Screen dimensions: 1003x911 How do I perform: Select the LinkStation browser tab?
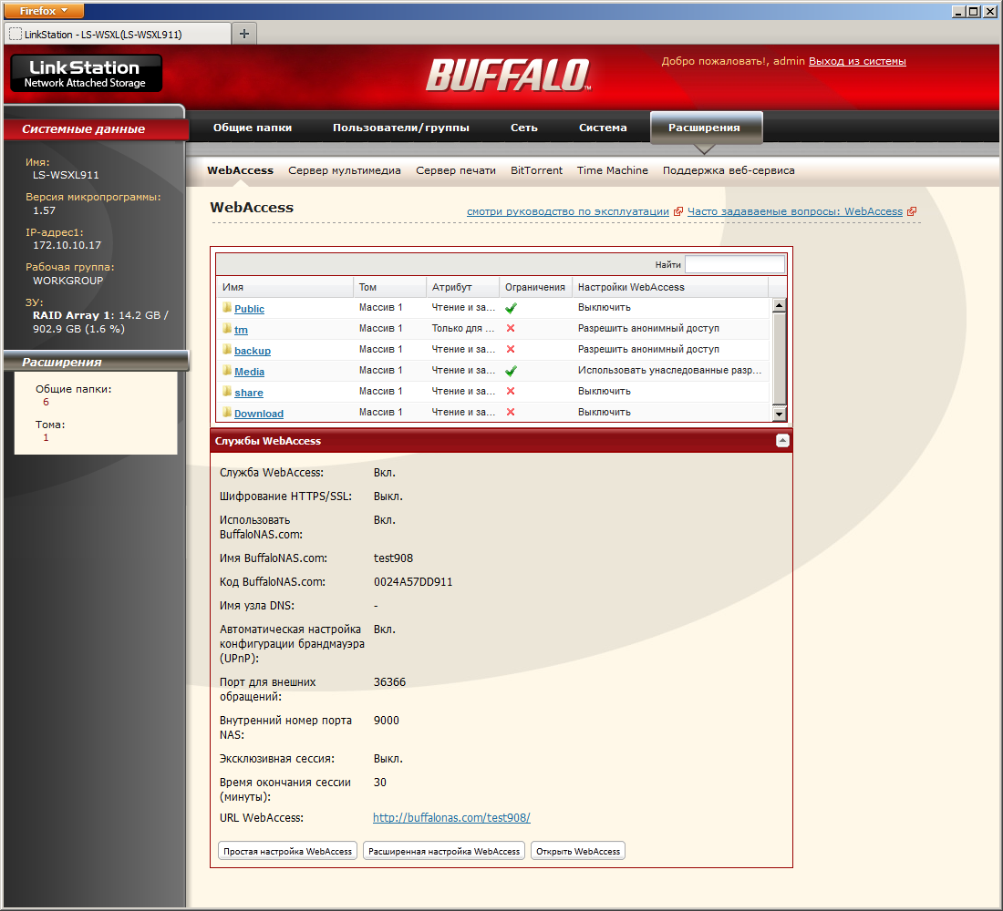coord(118,34)
